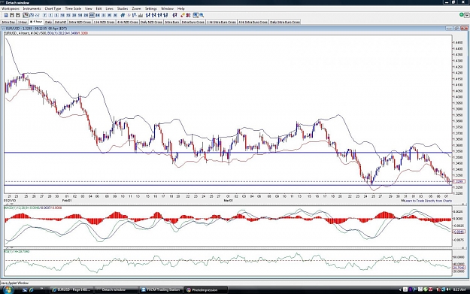Switch to the 1 Hour workspace tab
The width and height of the screenshot is (470, 294).
pos(23,22)
